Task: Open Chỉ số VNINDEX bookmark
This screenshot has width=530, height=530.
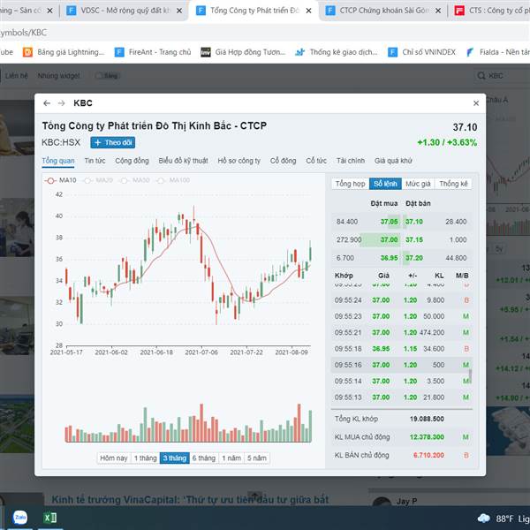Action: tap(422, 52)
